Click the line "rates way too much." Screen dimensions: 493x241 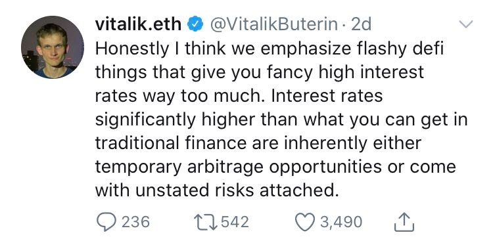coord(239,96)
